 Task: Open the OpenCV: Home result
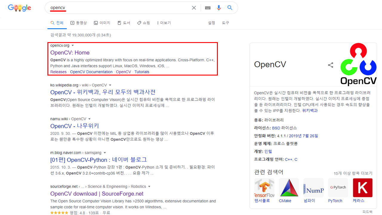tap(70, 53)
